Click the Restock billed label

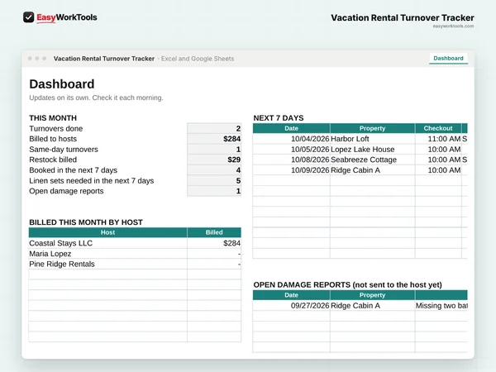pos(53,160)
